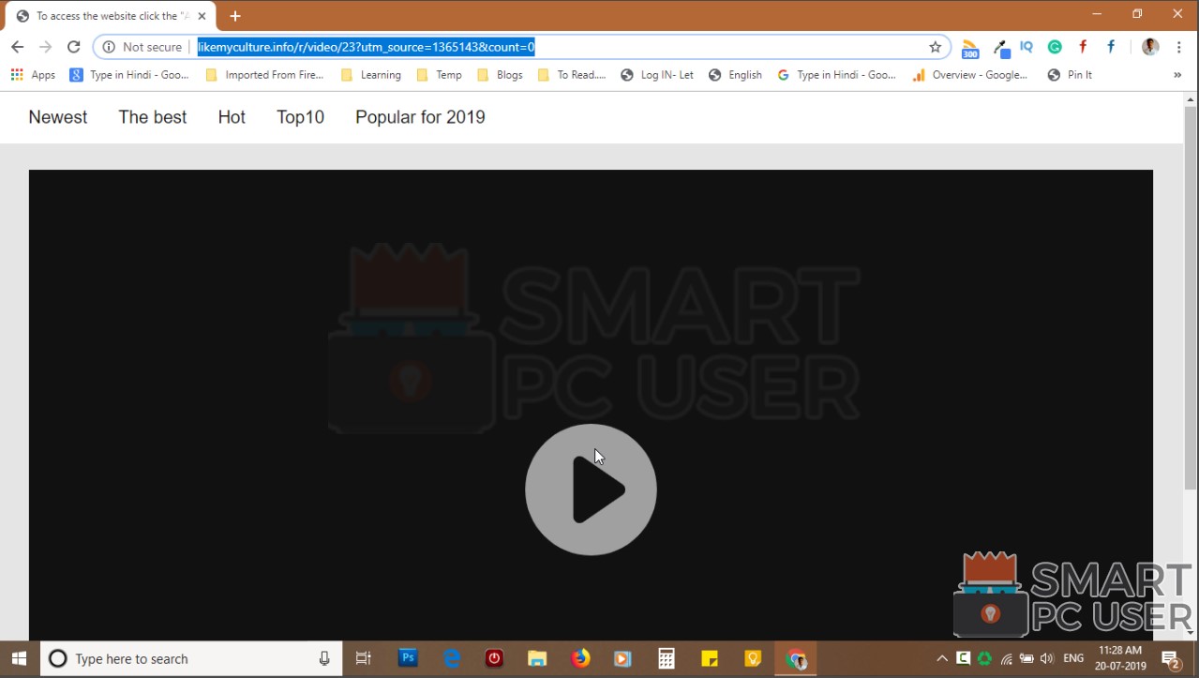The image size is (1199, 678).
Task: Click the user profile avatar in toolbar
Action: 1150,47
